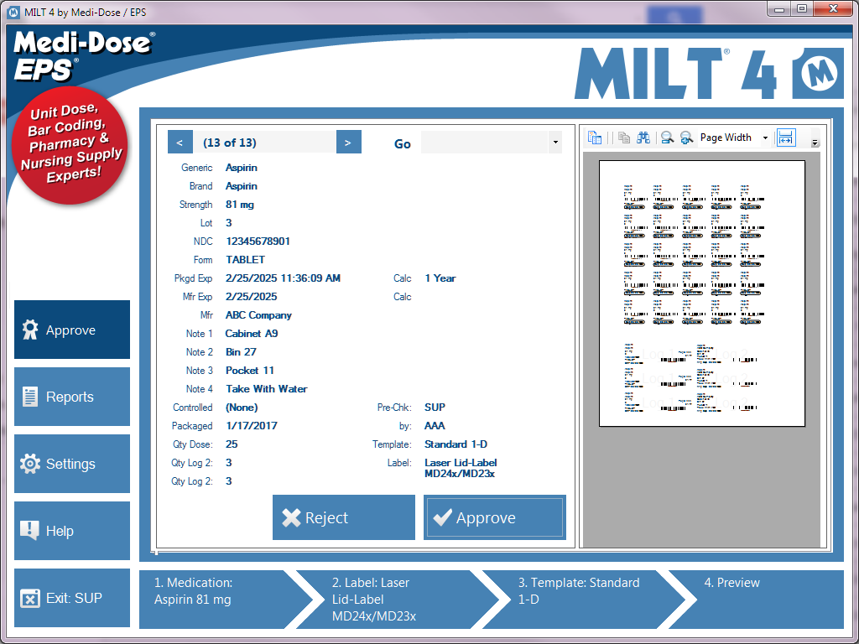This screenshot has height=644, width=859.
Task: Click the Label value Laser Lid-Label MD24x/MD23x
Action: 461,468
